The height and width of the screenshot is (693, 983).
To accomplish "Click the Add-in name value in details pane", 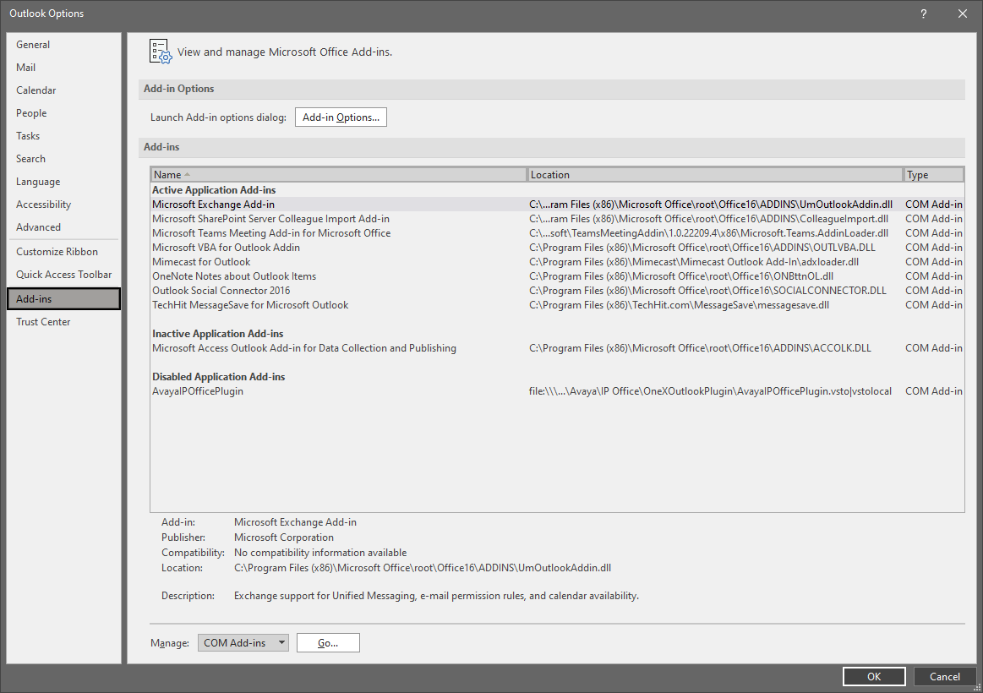I will 295,522.
